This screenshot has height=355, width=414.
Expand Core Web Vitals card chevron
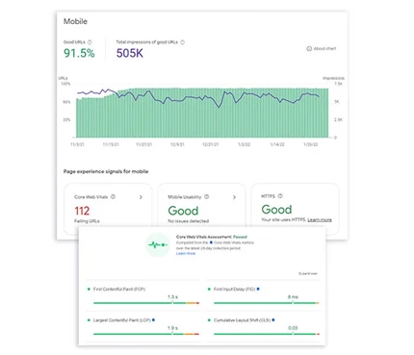pyautogui.click(x=141, y=197)
